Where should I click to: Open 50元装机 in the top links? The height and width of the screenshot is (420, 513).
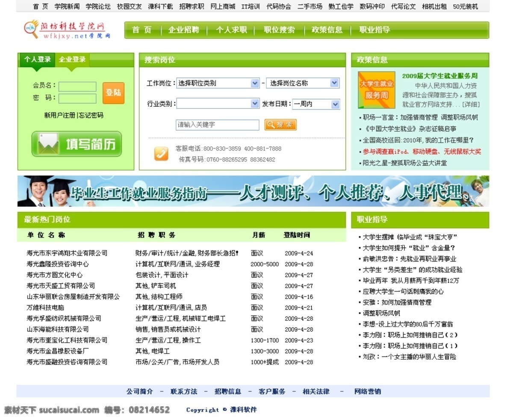466,6
